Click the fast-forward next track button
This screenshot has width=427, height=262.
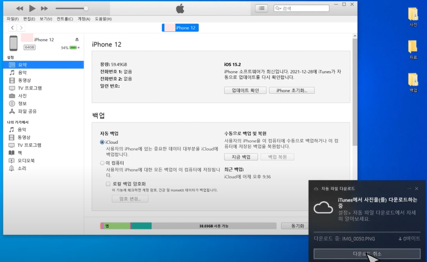click(x=44, y=8)
